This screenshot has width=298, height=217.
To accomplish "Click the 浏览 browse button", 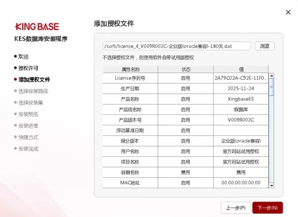I will 265,46.
